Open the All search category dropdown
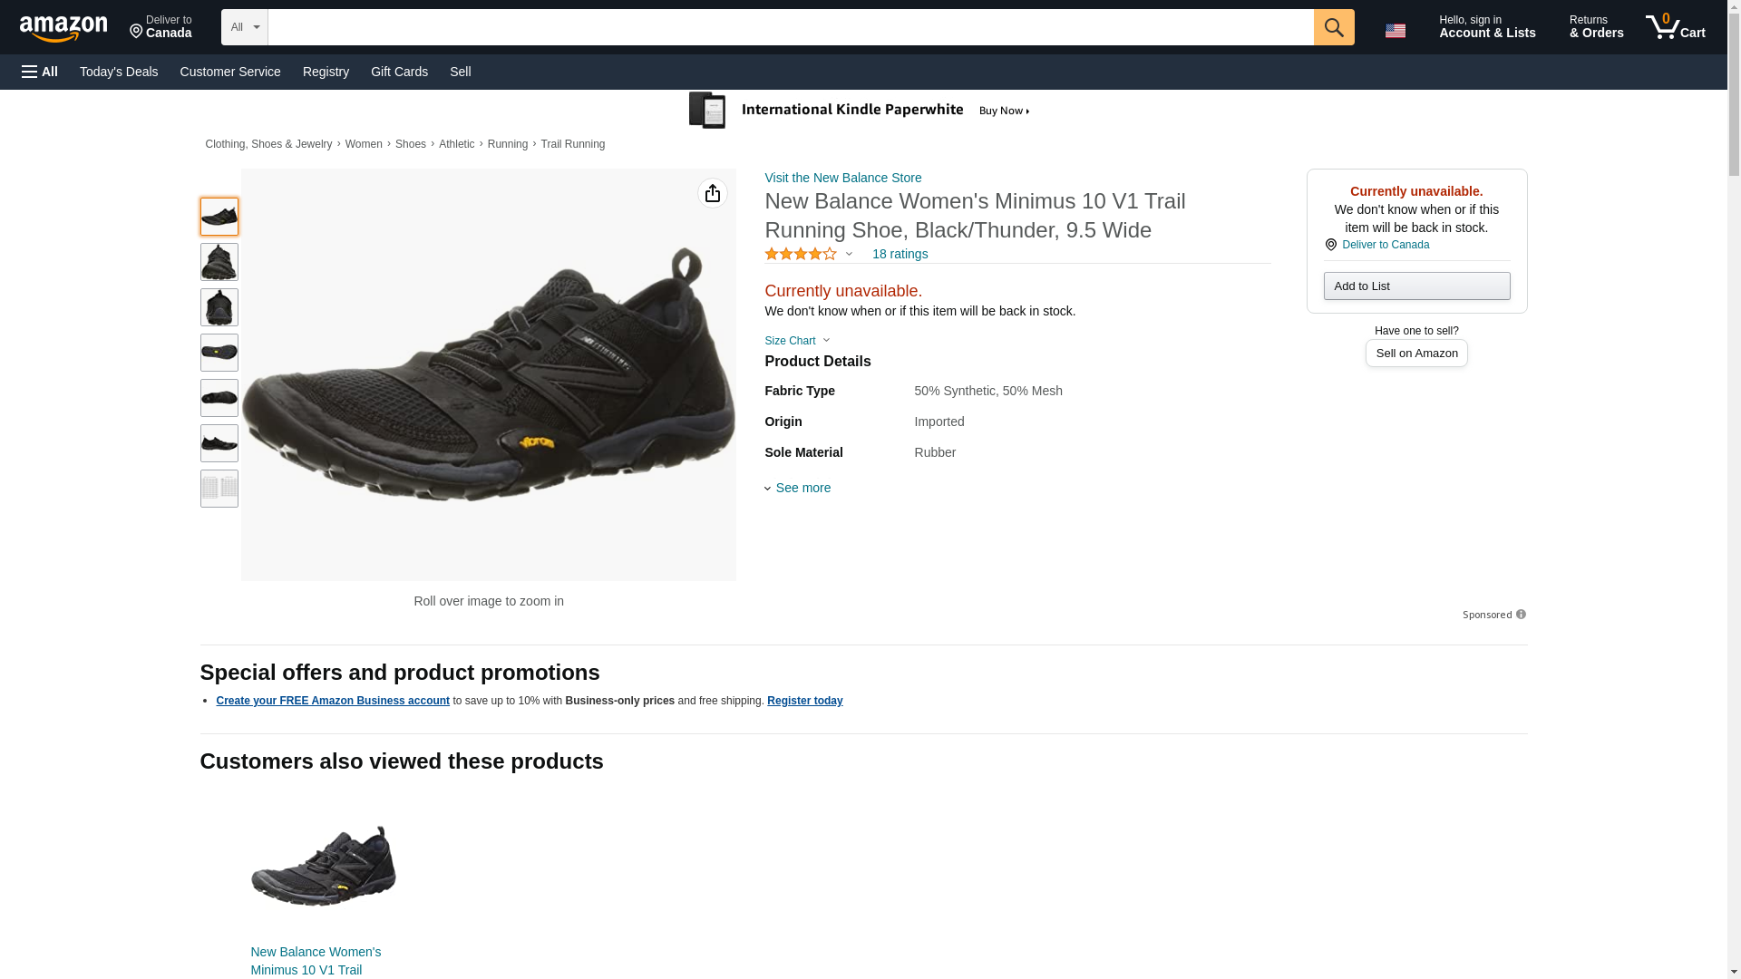 [x=244, y=27]
